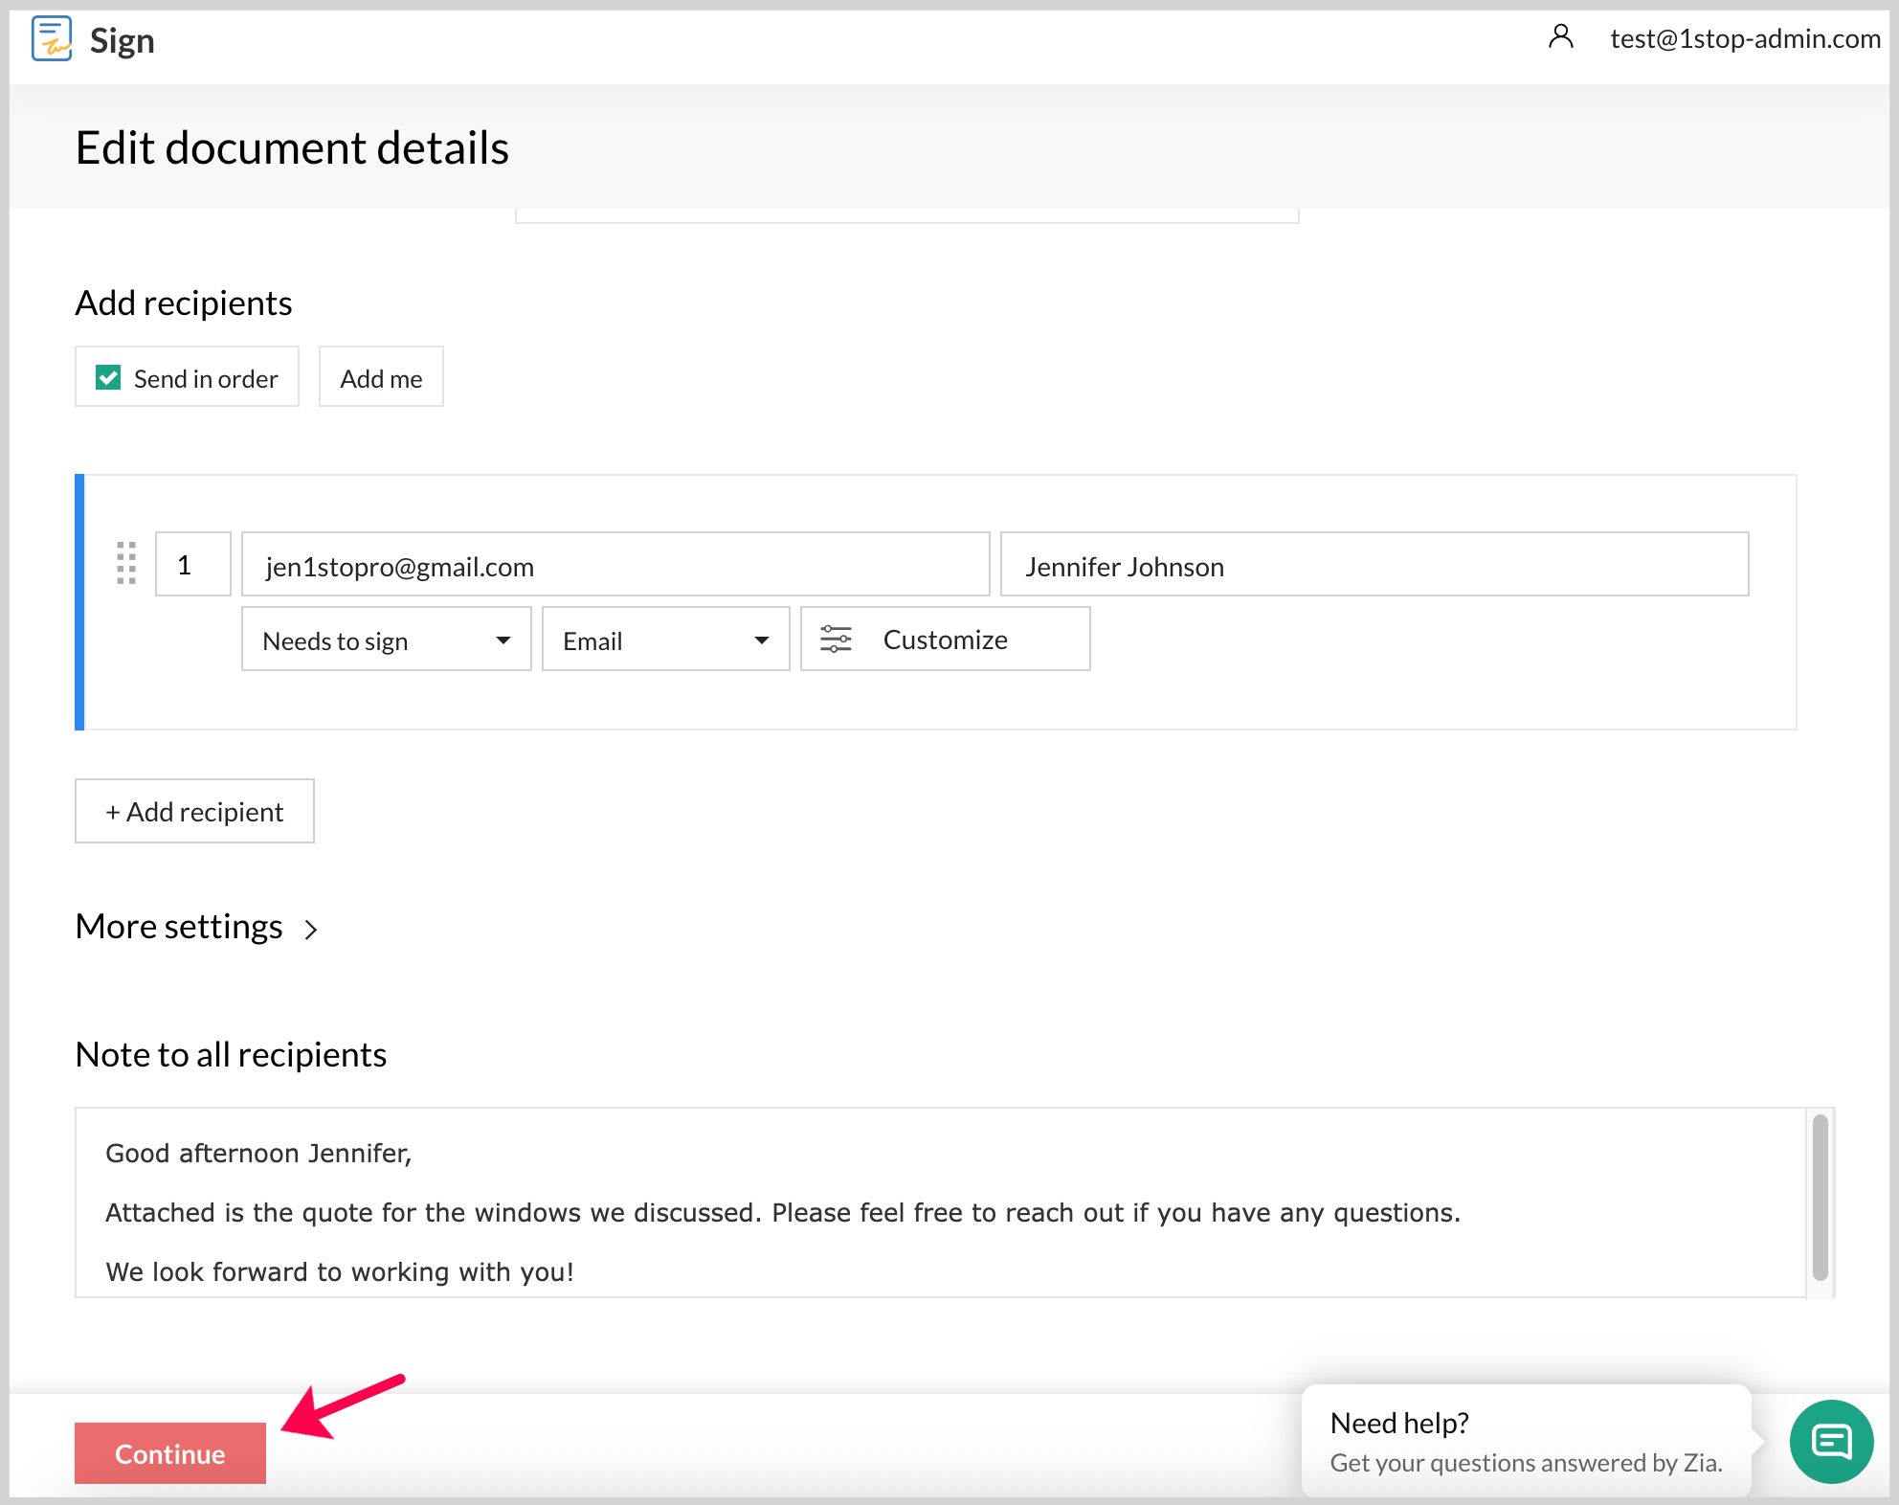Click the signing order number field
This screenshot has width=1899, height=1505.
pyautogui.click(x=192, y=565)
